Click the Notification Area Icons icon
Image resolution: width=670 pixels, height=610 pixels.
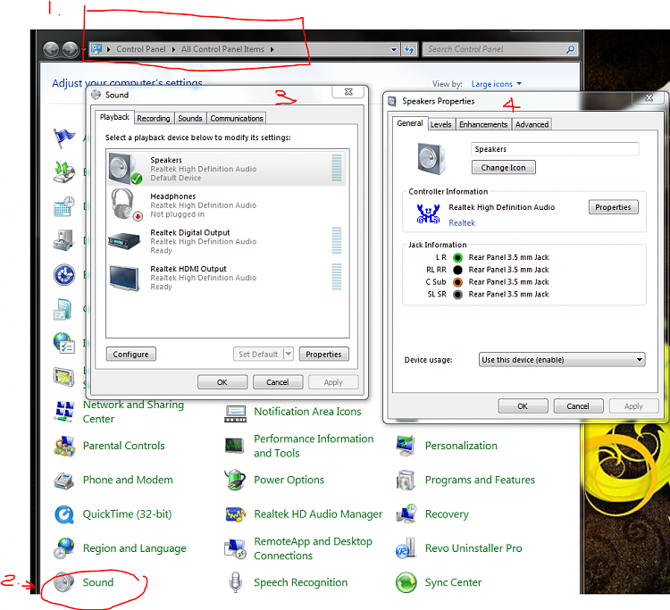click(x=235, y=413)
